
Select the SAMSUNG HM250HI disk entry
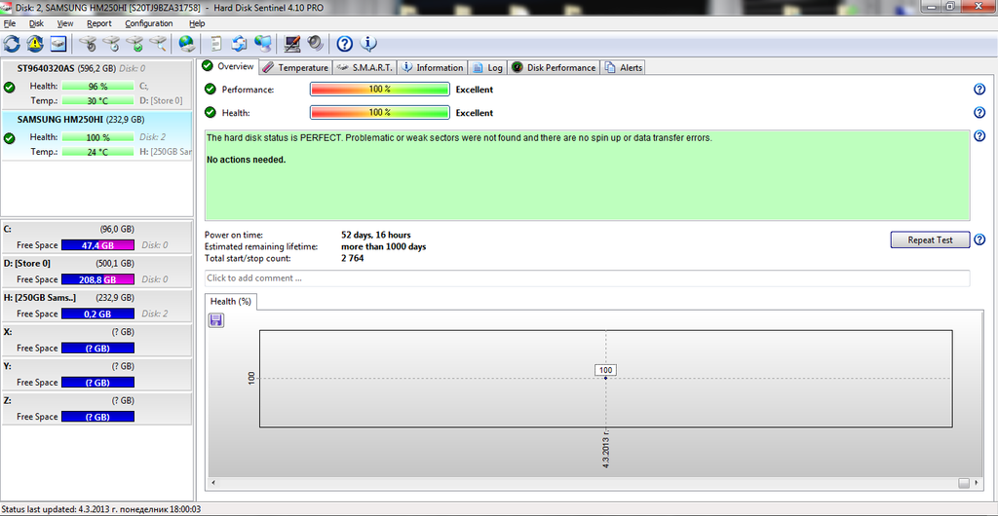click(x=96, y=136)
